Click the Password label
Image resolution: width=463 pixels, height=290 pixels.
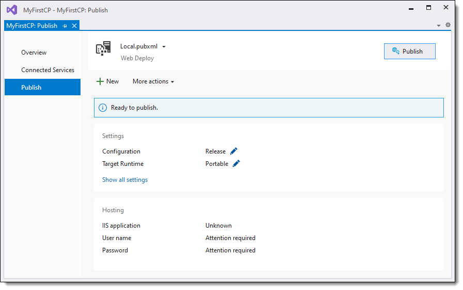[115, 250]
